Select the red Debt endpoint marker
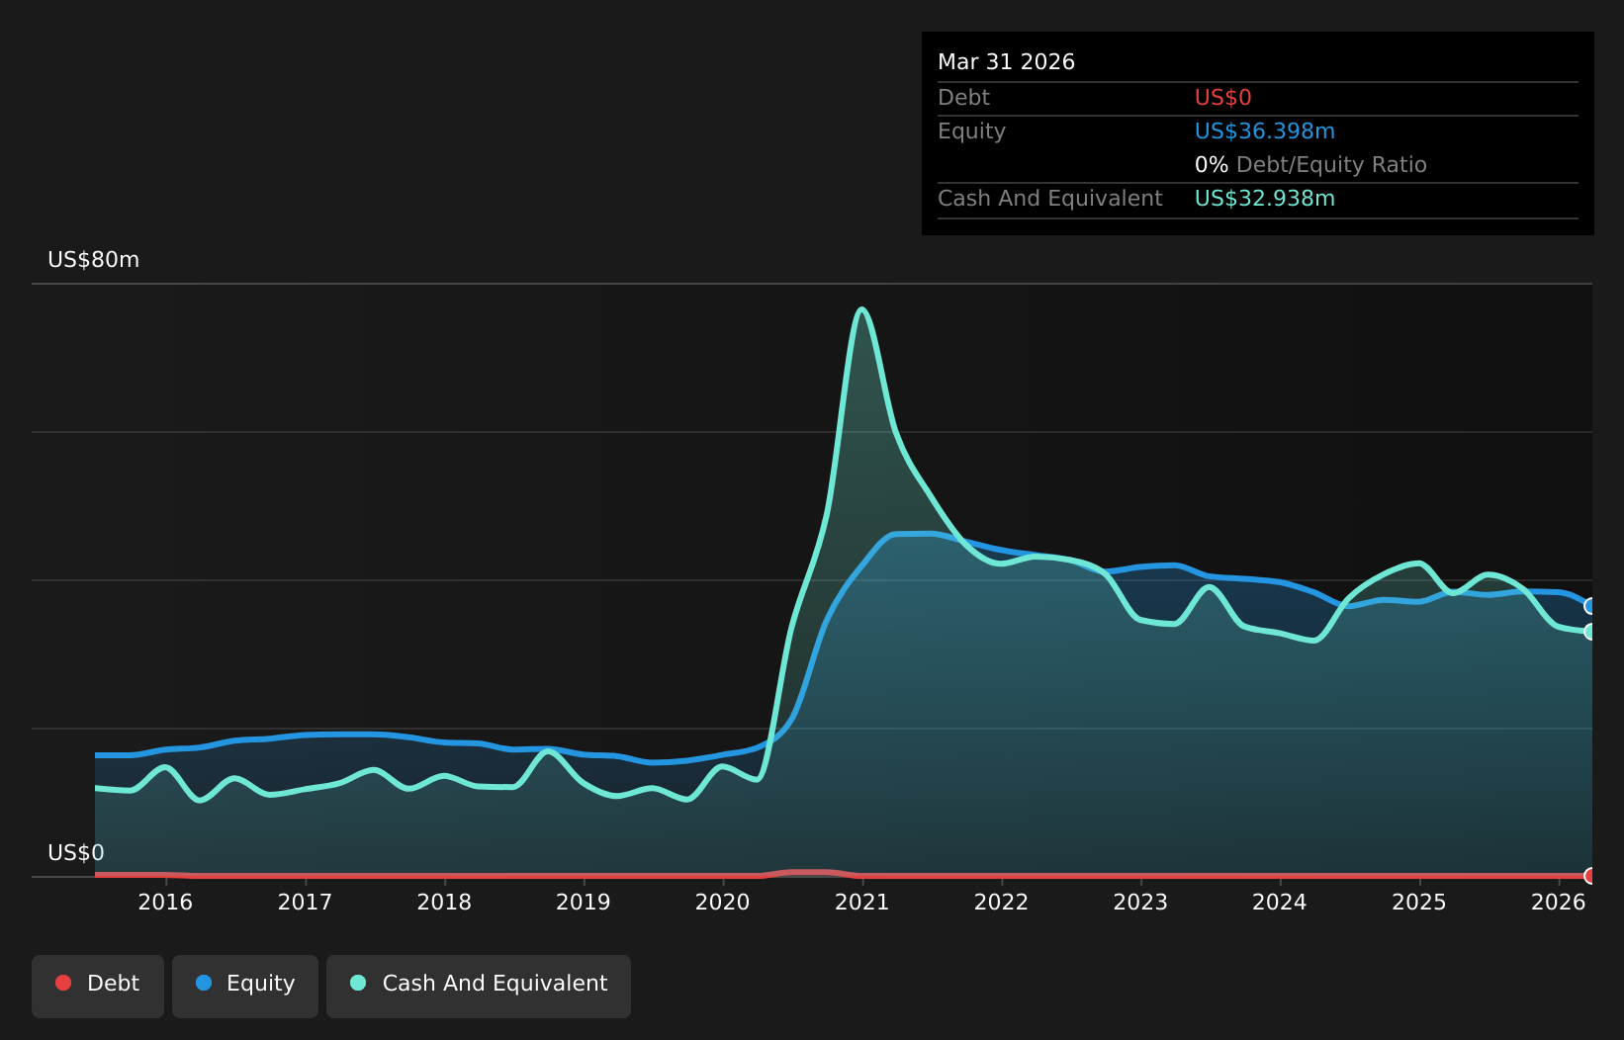The image size is (1624, 1040). (x=1590, y=876)
